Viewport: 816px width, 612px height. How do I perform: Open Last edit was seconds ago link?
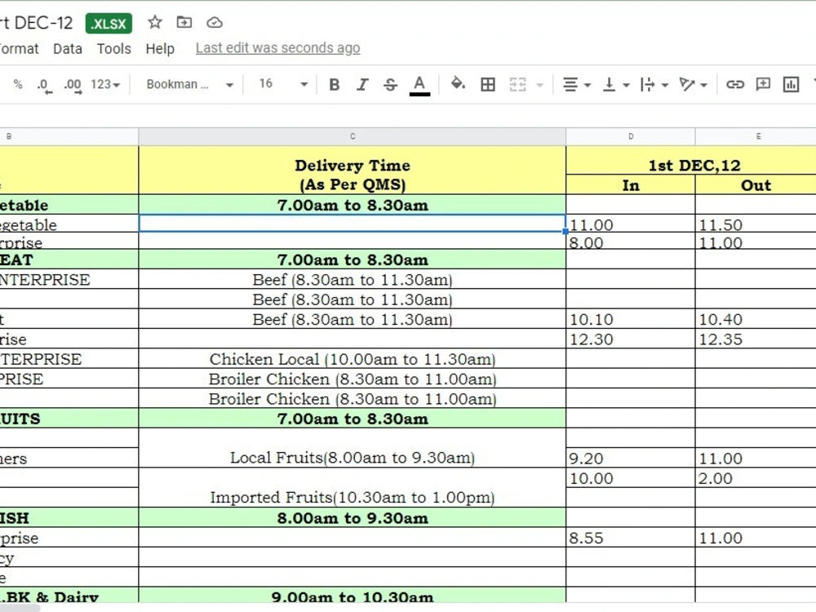coord(278,48)
